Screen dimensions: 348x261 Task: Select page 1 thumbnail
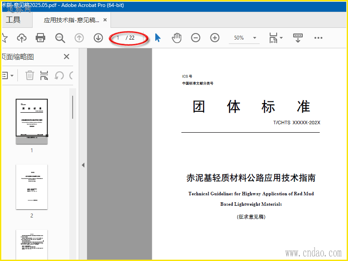32,121
